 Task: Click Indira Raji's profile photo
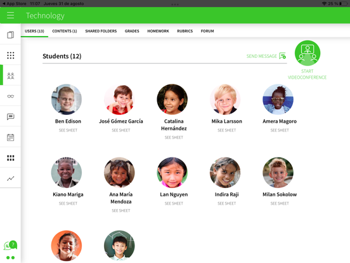pyautogui.click(x=225, y=172)
